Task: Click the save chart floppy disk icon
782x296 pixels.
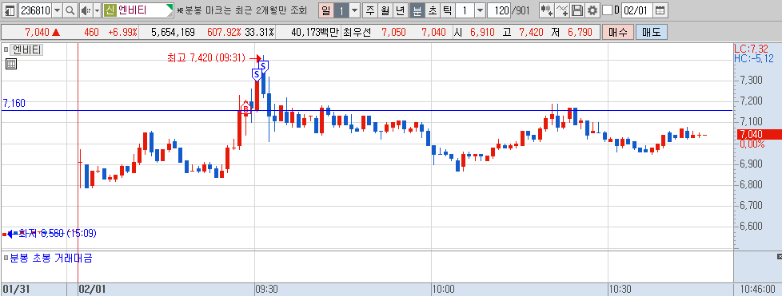Action: [577, 10]
